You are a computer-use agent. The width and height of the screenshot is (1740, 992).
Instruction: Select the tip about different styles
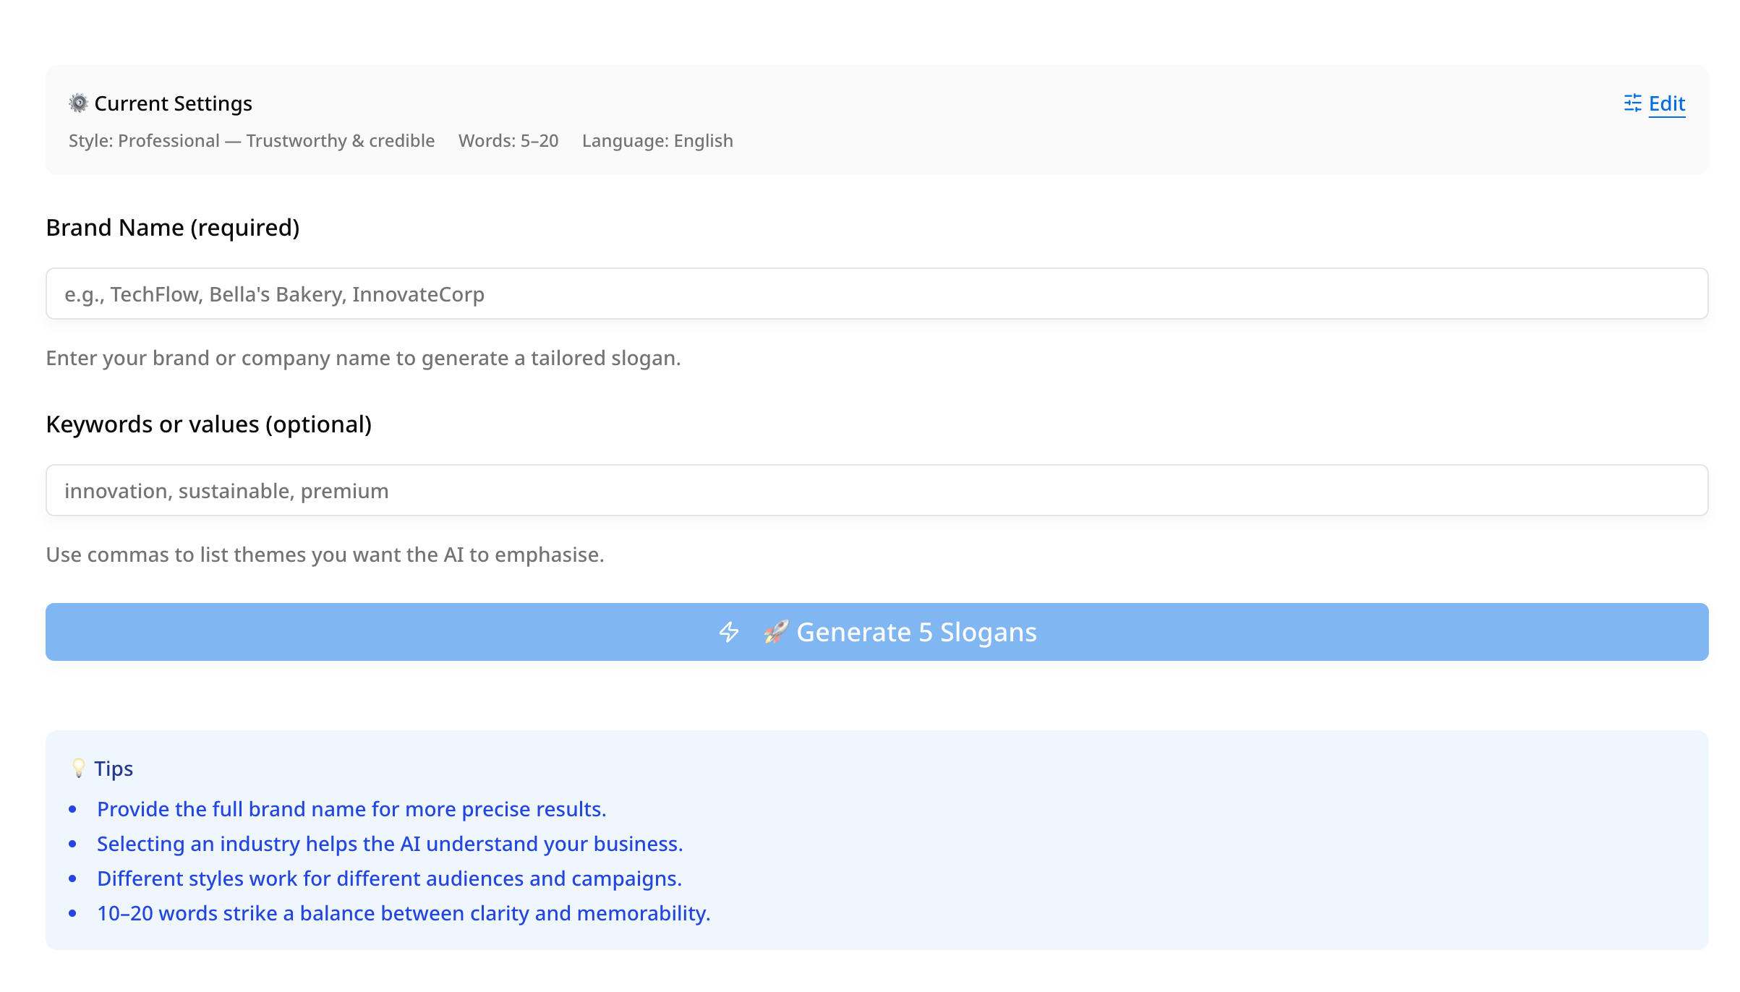(x=389, y=878)
